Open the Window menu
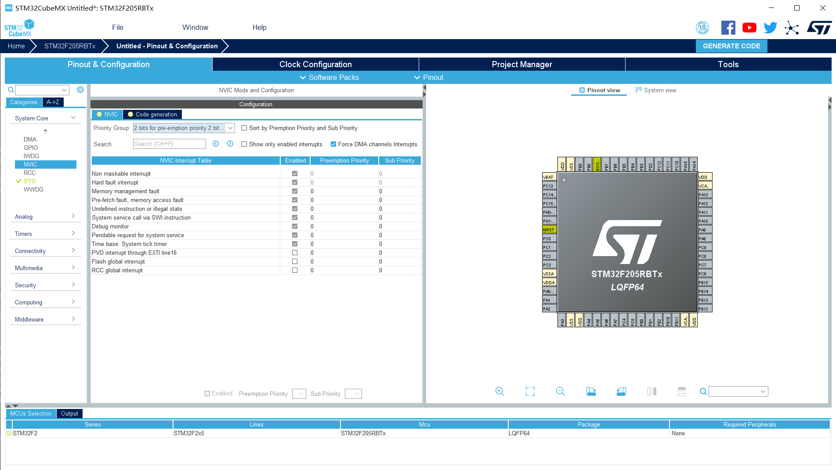 (195, 27)
